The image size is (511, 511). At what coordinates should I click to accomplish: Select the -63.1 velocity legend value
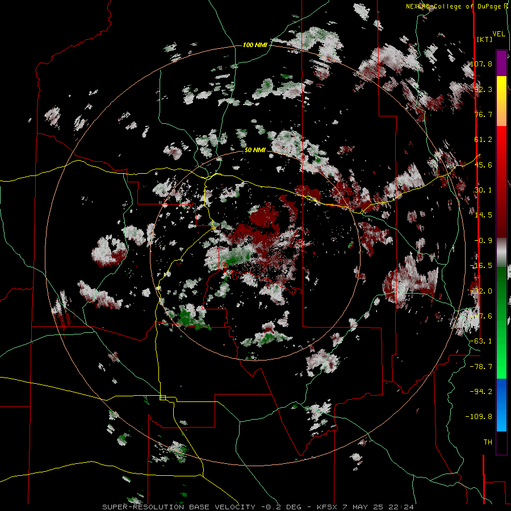pyautogui.click(x=481, y=341)
